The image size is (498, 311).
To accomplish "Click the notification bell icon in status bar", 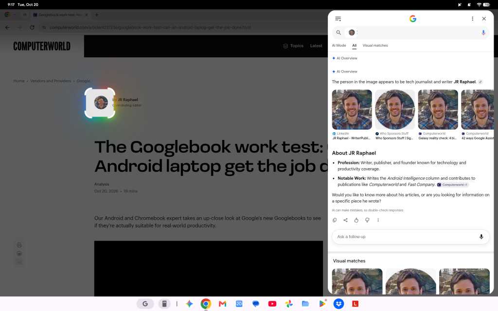I will click(469, 4).
